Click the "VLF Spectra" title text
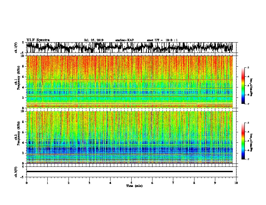Viewport: 266px width, 205px height. [x=38, y=40]
